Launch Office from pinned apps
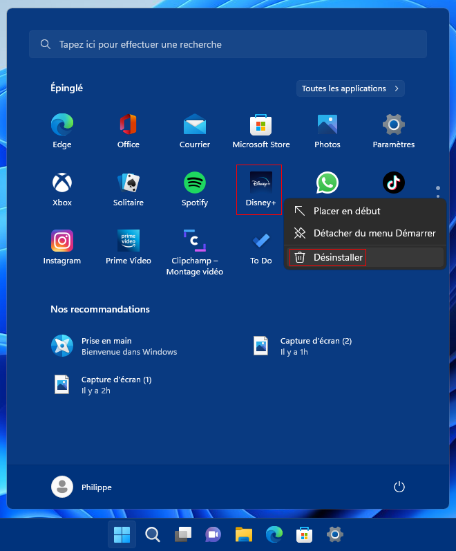456x551 pixels. tap(129, 131)
